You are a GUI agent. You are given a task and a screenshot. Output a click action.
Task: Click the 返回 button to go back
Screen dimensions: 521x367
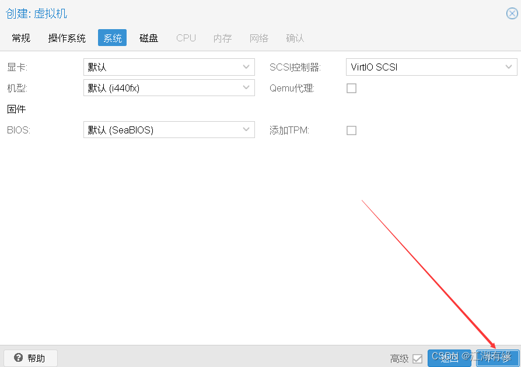pyautogui.click(x=449, y=358)
